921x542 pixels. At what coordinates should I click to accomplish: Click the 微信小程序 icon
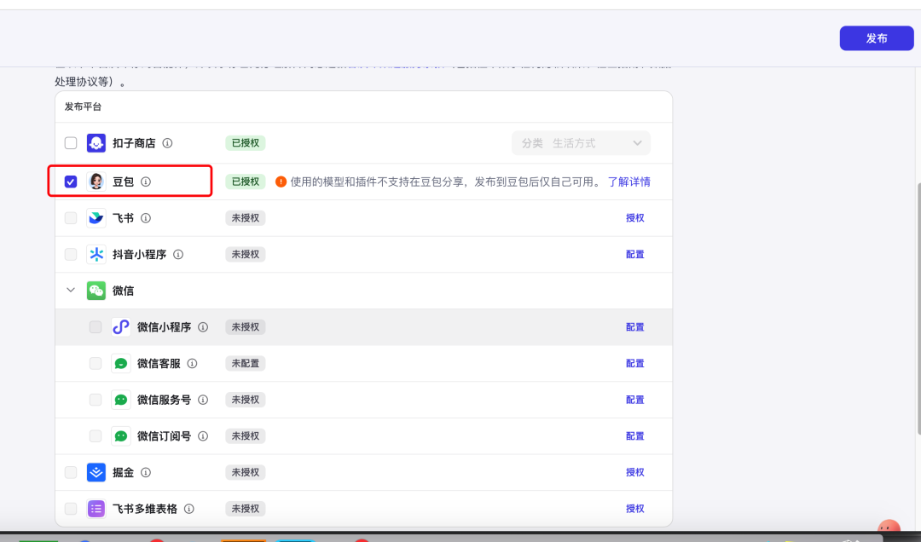click(121, 327)
